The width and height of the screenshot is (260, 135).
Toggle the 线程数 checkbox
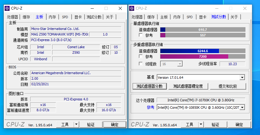tap(141, 64)
